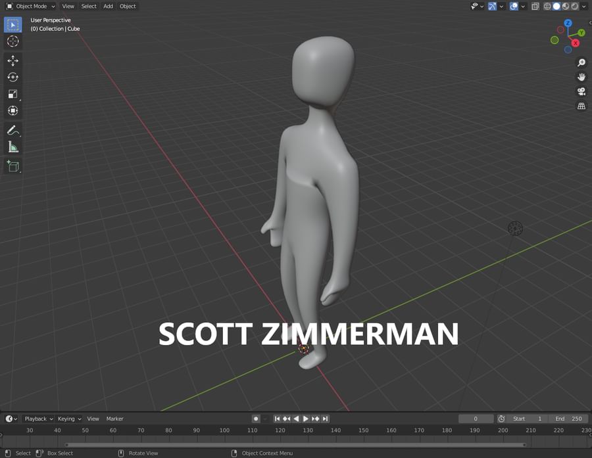This screenshot has height=458, width=592.
Task: Expand the gizmo options dropdown arrow
Action: coord(501,7)
